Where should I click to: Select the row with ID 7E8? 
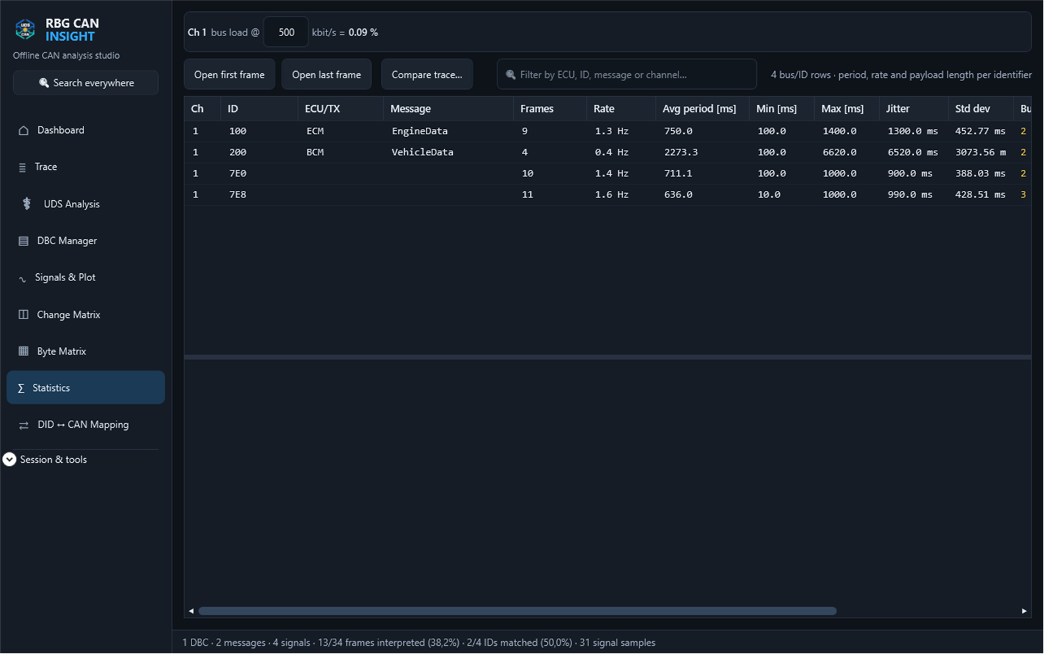(607, 194)
